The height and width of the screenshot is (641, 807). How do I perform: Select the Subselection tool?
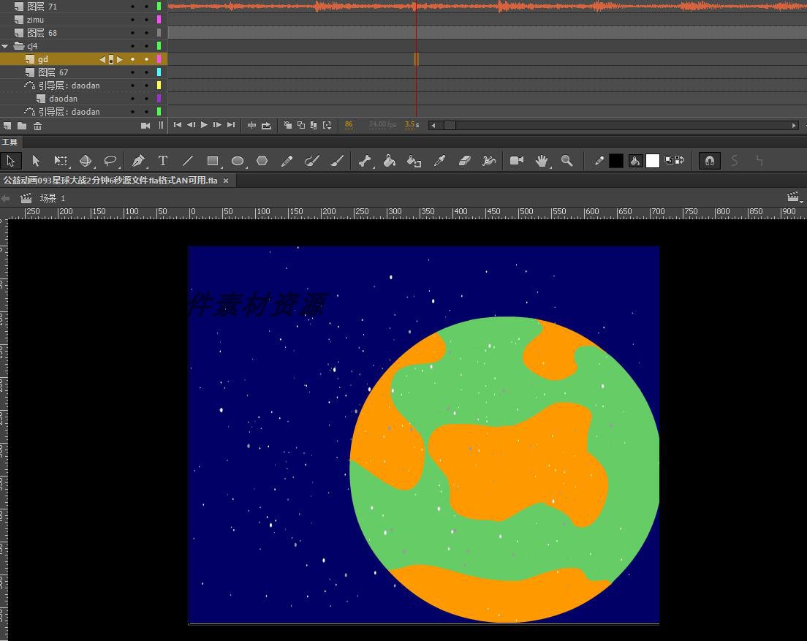click(x=36, y=161)
